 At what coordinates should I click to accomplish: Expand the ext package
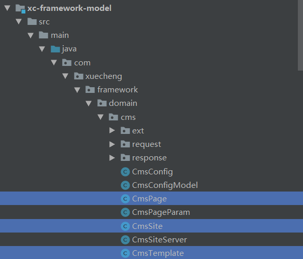click(x=112, y=130)
